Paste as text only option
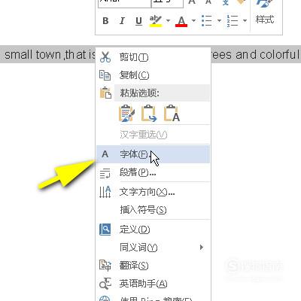This screenshot has height=301, width=301. (172, 114)
